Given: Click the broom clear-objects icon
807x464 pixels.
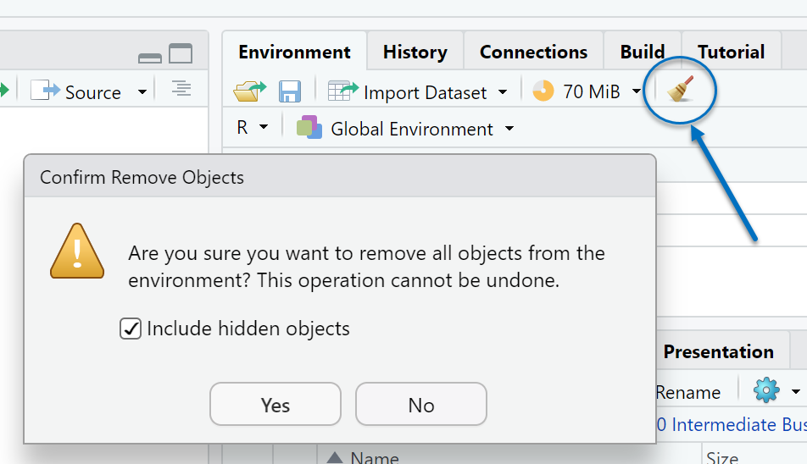Looking at the screenshot, I should tap(680, 91).
